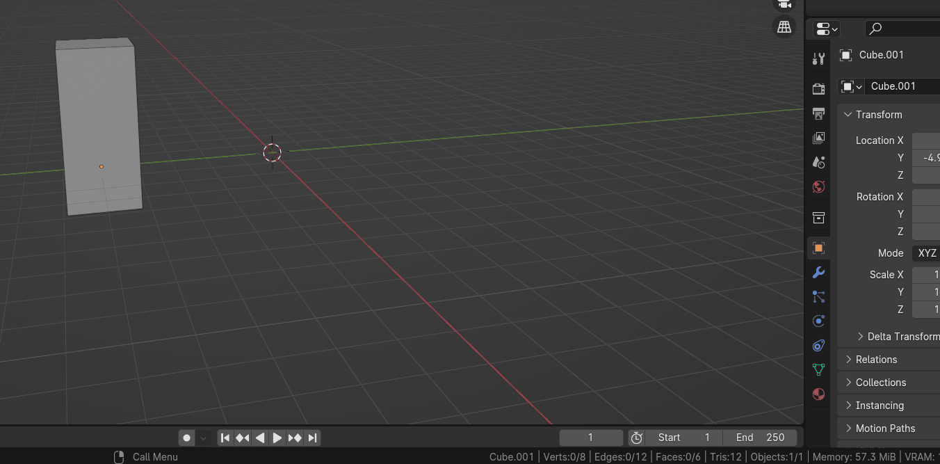Click the End frame 250 field
The image size is (940, 464).
pyautogui.click(x=759, y=438)
